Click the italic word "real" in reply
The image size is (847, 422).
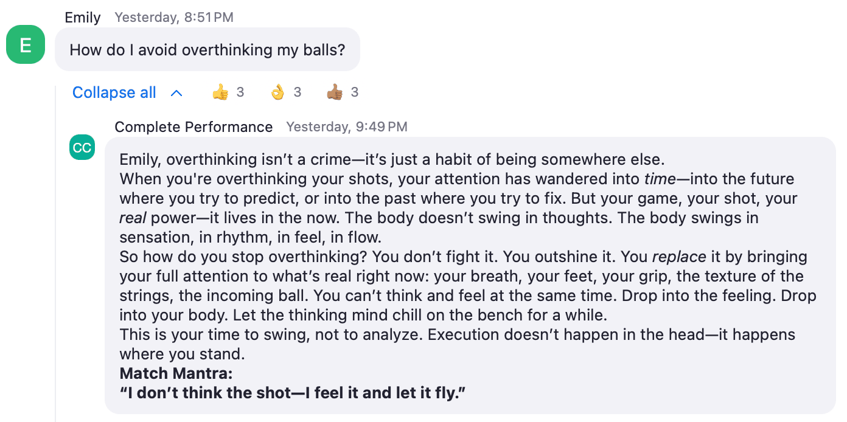(133, 218)
